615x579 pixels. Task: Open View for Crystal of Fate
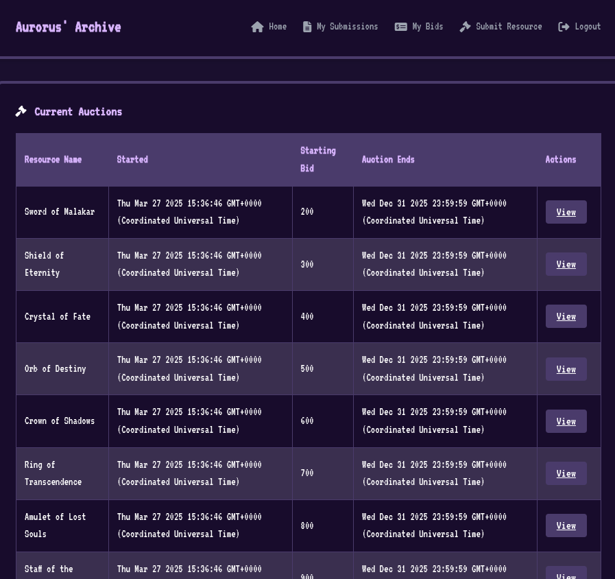pyautogui.click(x=566, y=316)
